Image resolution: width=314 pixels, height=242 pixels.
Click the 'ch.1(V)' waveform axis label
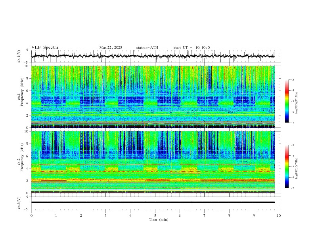point(19,56)
